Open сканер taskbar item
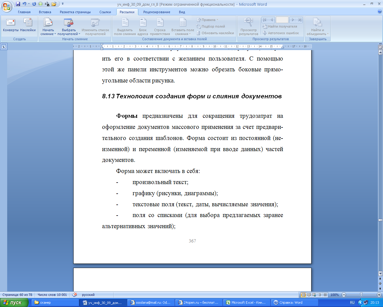Screen dimensions: 383x307 click(55, 303)
